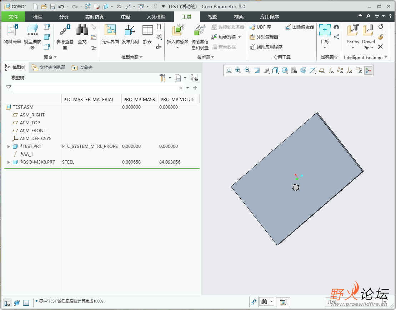Click the 查找 binoculars search tool

click(x=82, y=34)
